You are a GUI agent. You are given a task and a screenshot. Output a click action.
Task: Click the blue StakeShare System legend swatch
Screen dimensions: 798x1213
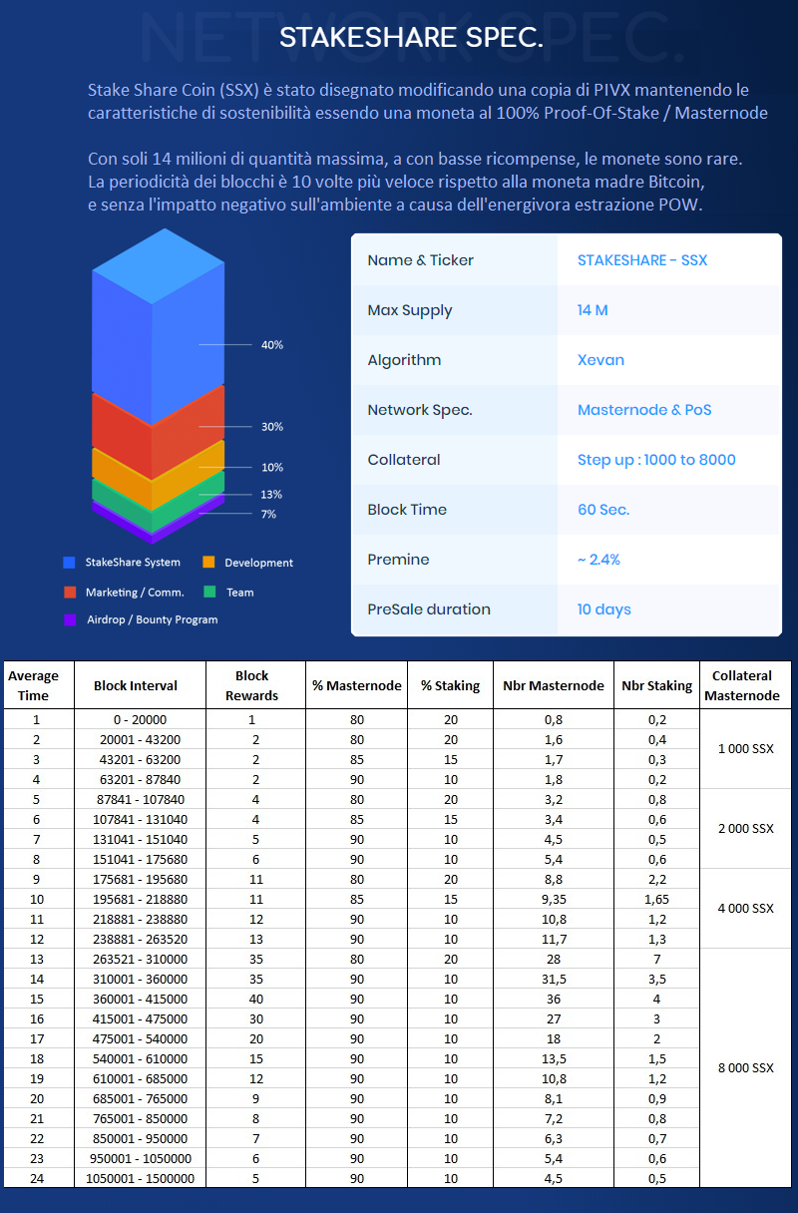(69, 563)
